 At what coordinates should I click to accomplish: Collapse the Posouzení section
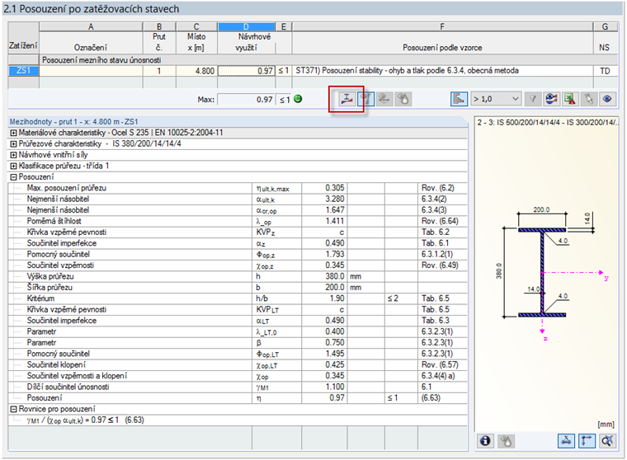[x=13, y=177]
